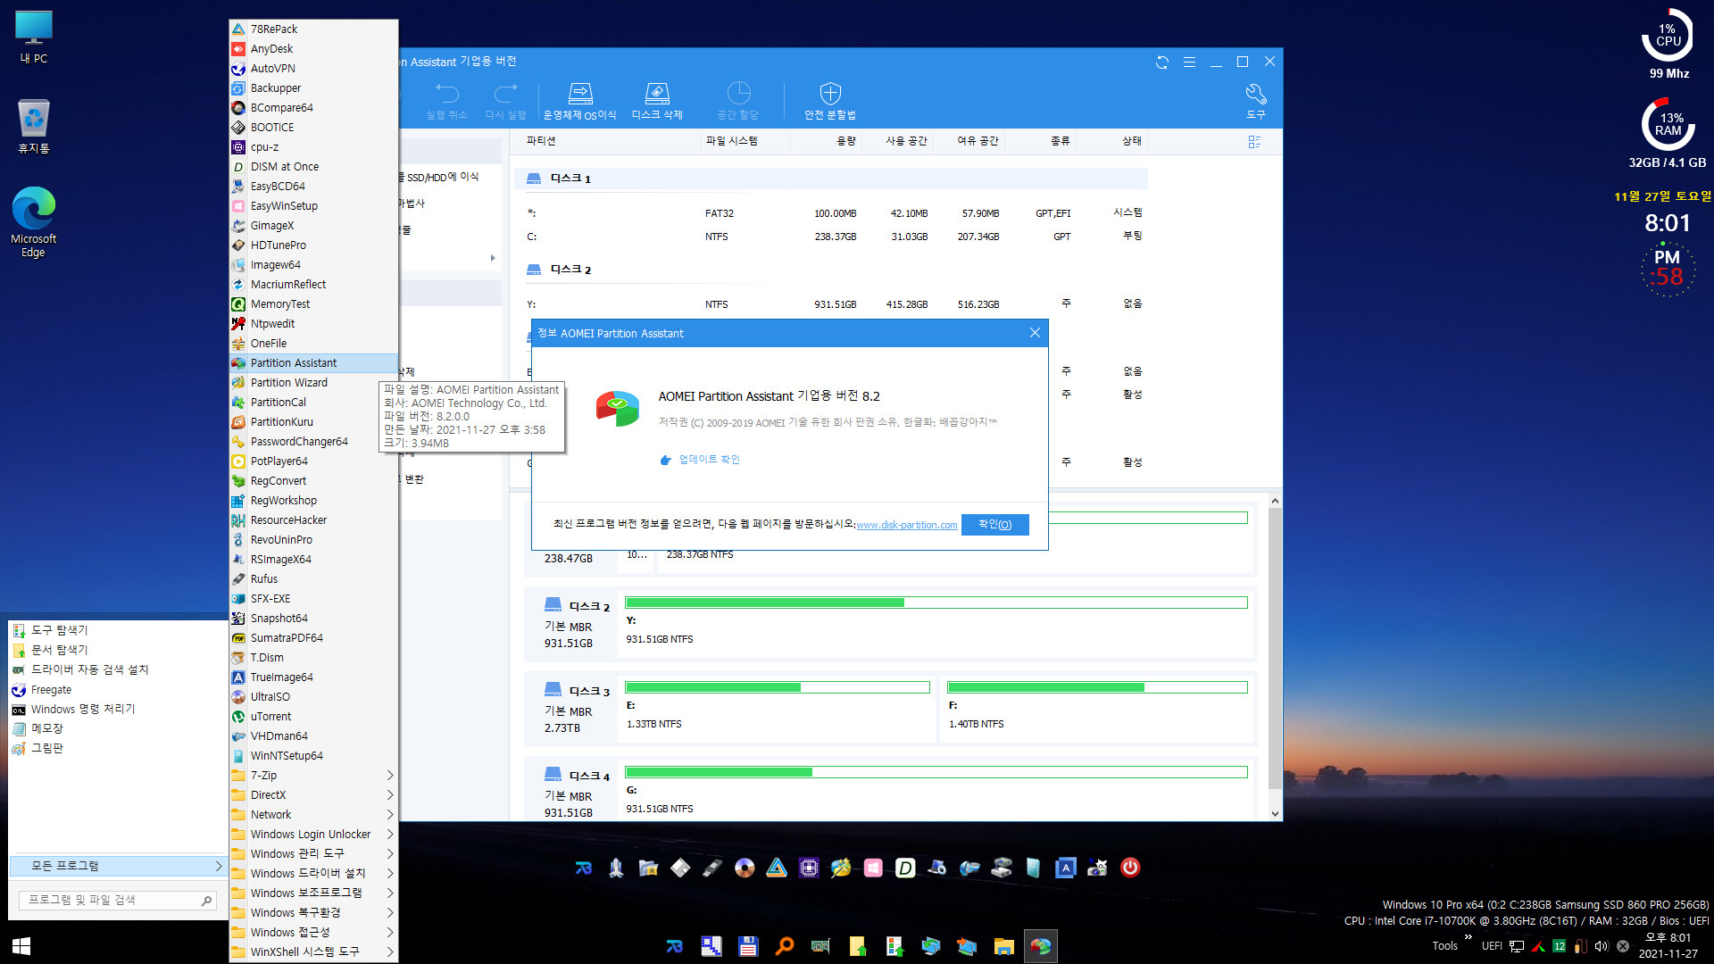Click the update check thumbs-up icon
Screen dimensions: 1714x964
click(x=665, y=460)
